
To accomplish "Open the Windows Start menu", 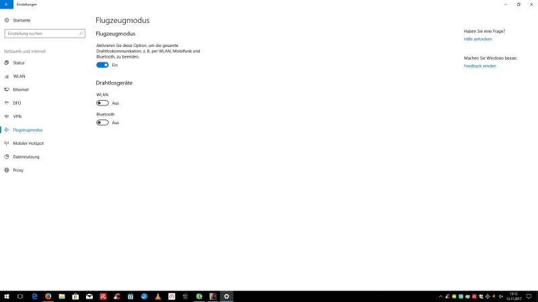I will point(6,296).
